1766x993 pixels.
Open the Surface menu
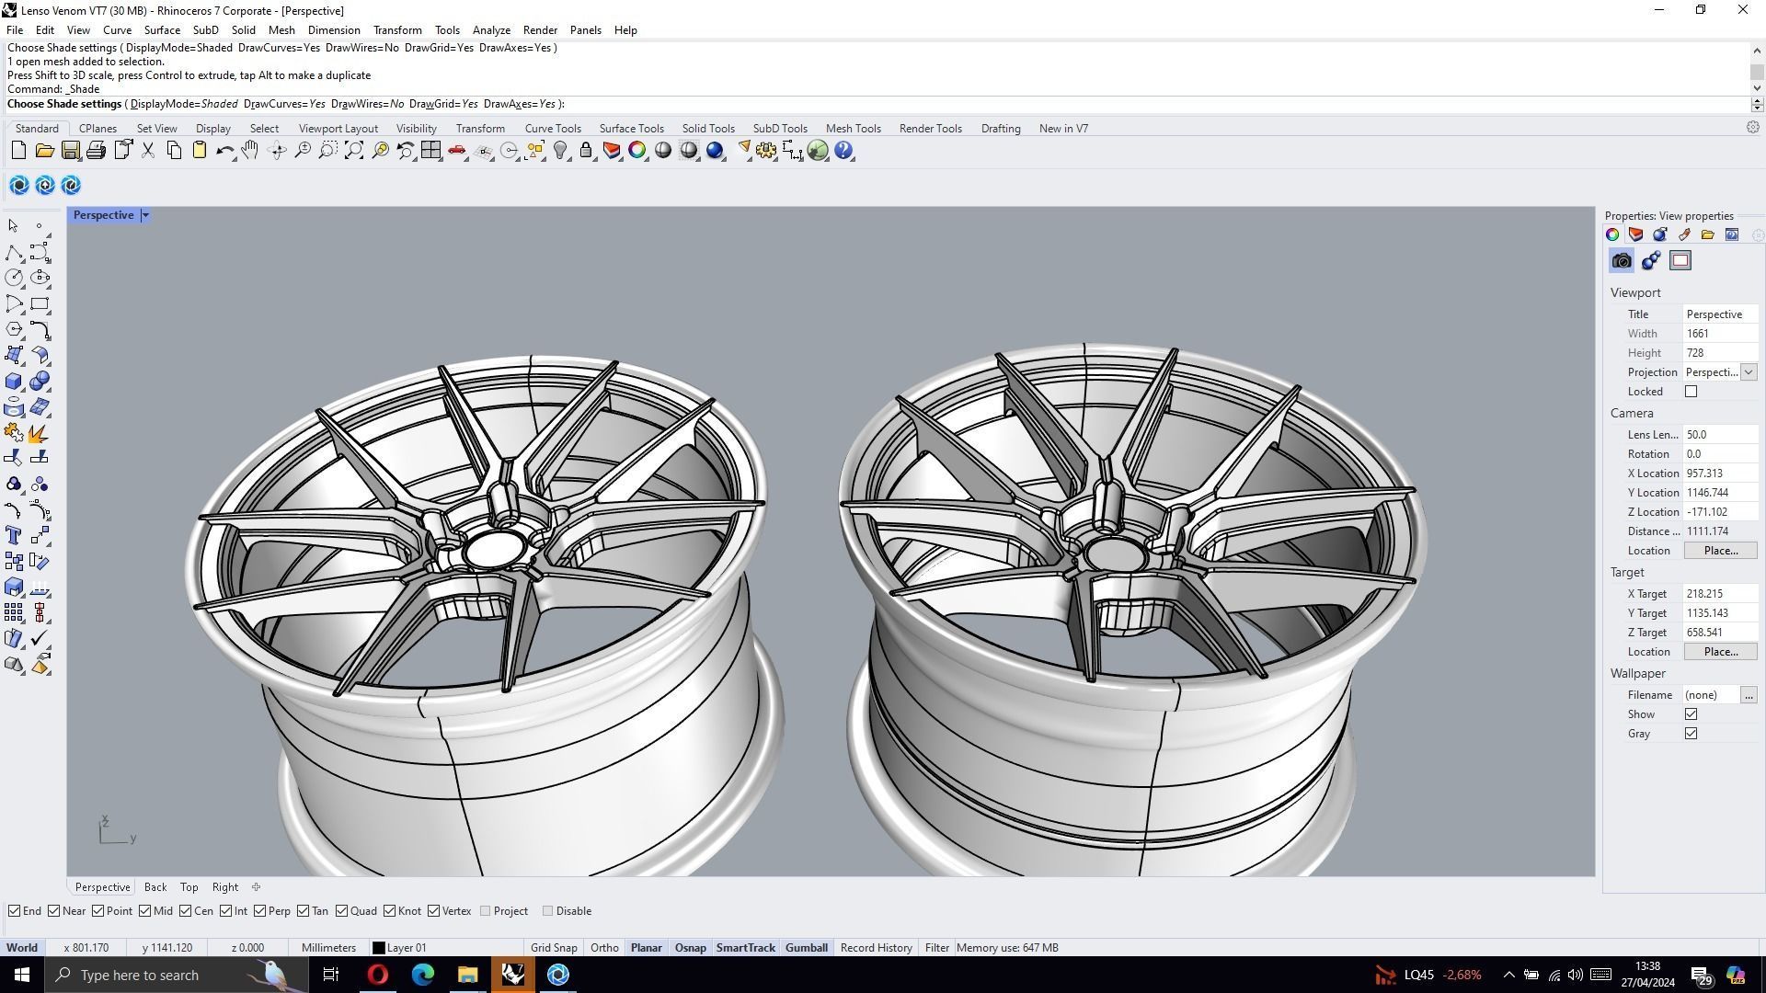(162, 30)
